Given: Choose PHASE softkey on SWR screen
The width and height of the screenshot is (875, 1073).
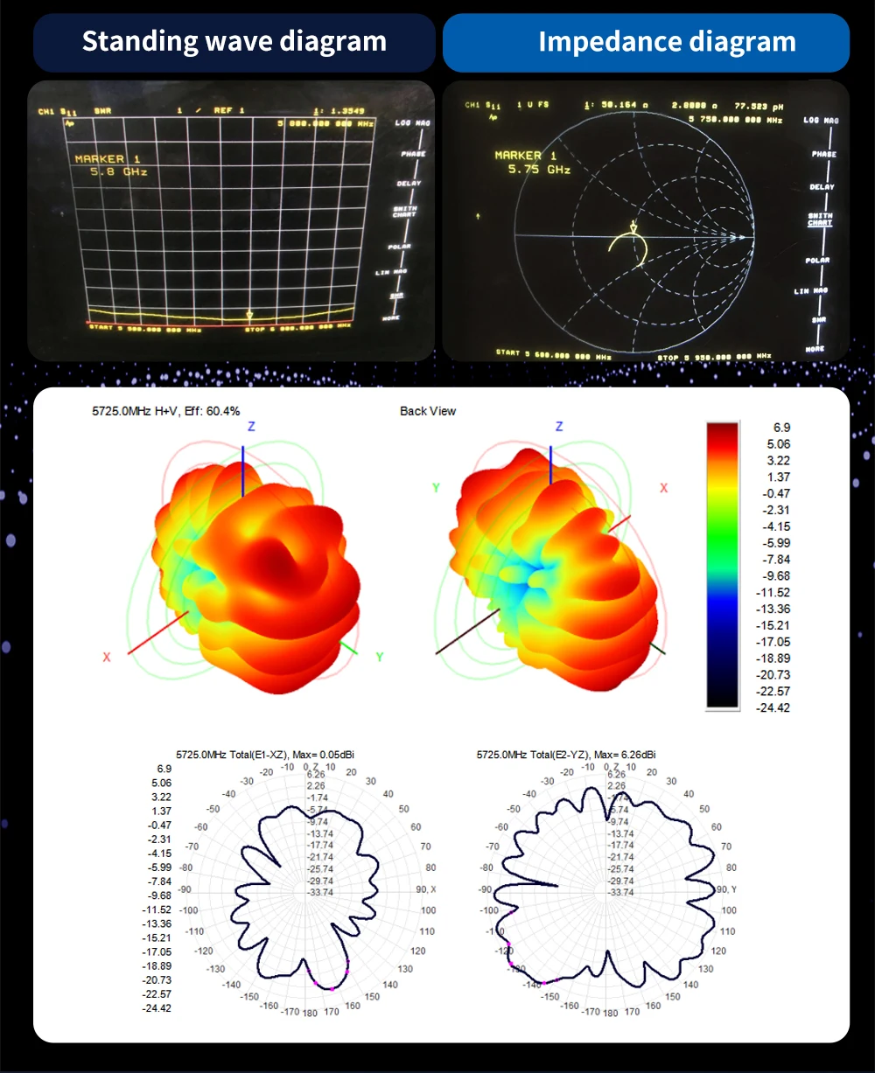Looking at the screenshot, I should [x=414, y=153].
